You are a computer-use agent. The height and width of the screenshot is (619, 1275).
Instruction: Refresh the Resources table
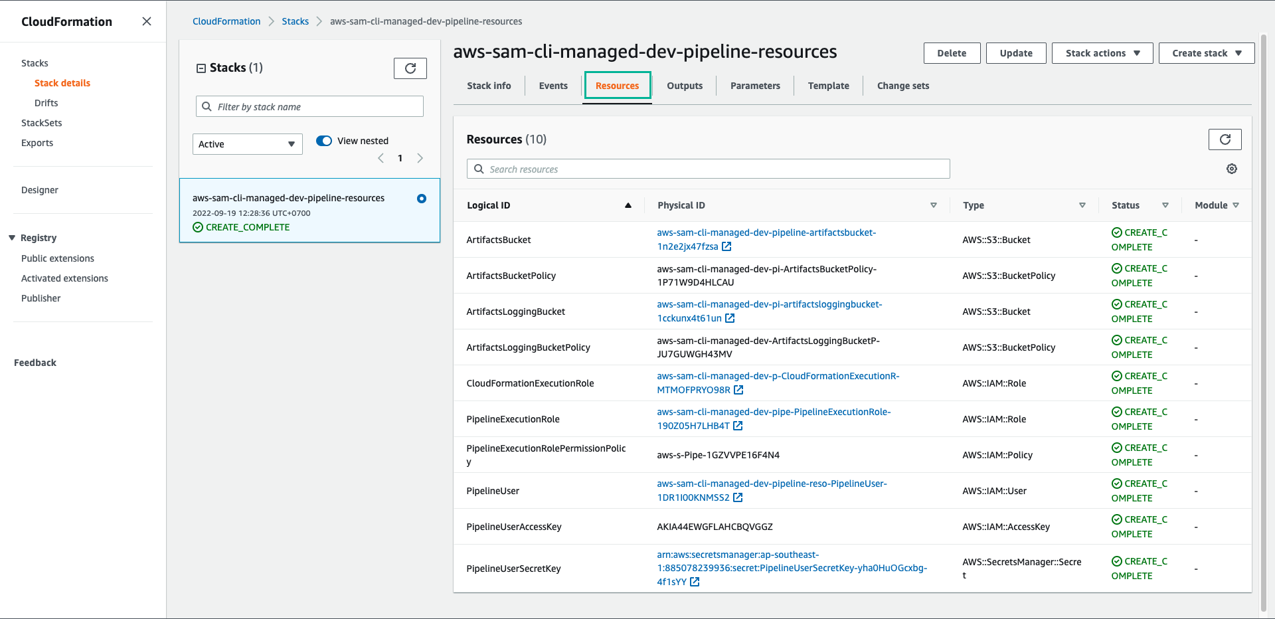(1225, 139)
